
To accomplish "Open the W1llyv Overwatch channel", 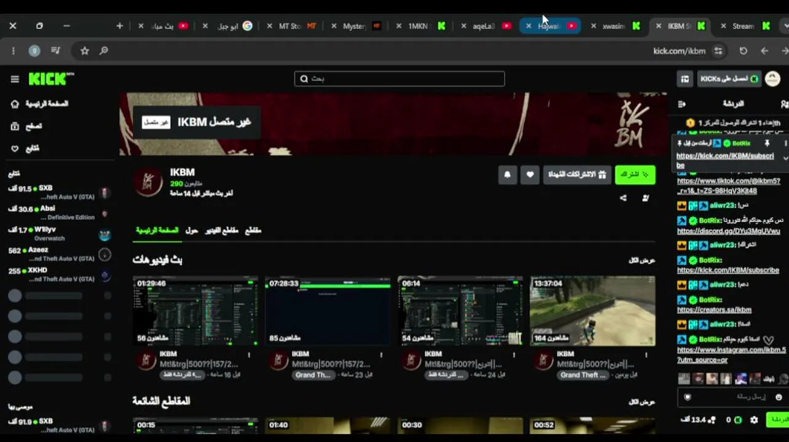I will tap(59, 233).
